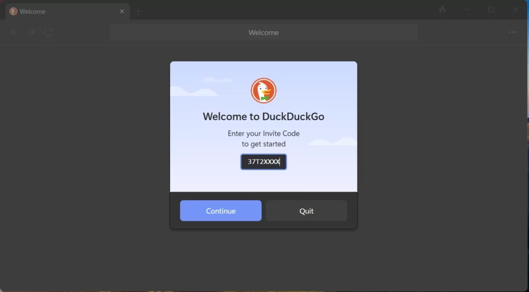
Task: Close the browser window
Action: click(515, 10)
